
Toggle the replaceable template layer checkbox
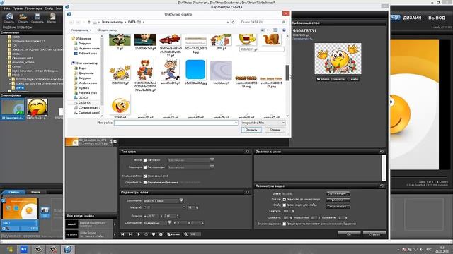[x=145, y=176]
